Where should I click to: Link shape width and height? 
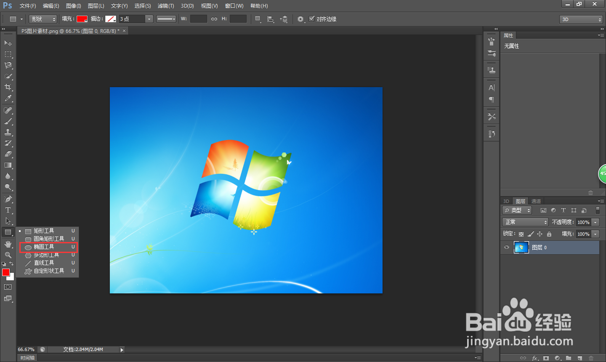click(214, 19)
